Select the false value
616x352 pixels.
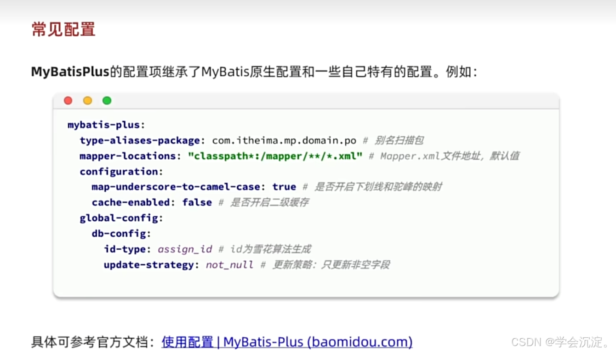(197, 202)
